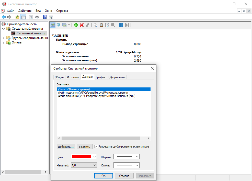
Task: Select Производительность root tree node
Action: [22, 24]
